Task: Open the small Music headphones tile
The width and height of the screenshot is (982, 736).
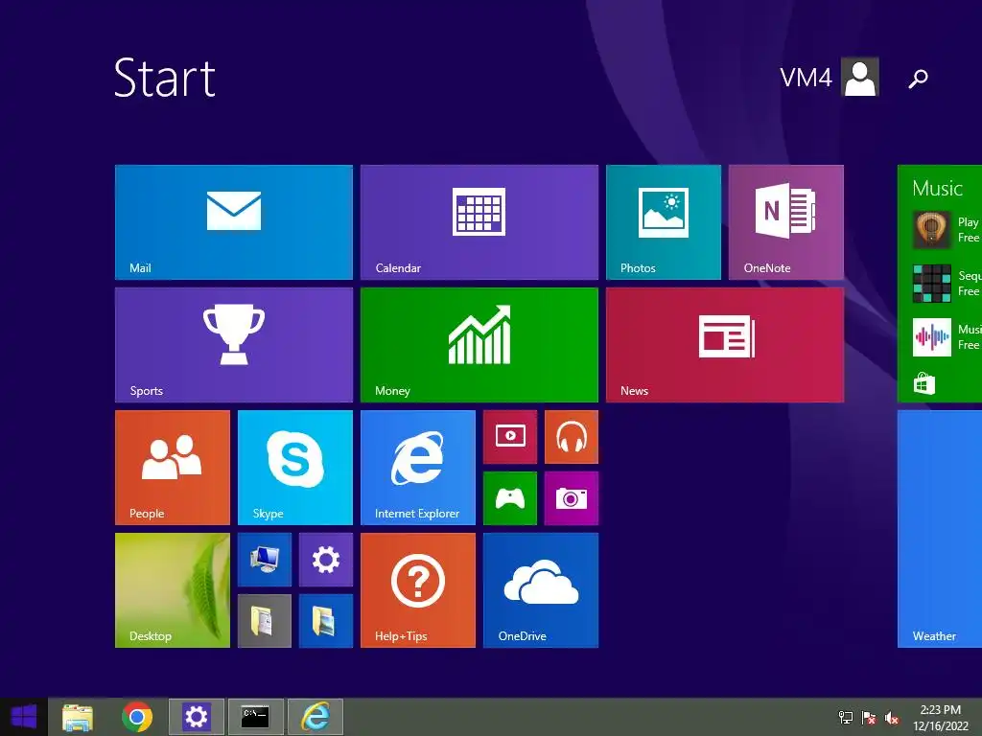Action: [572, 437]
